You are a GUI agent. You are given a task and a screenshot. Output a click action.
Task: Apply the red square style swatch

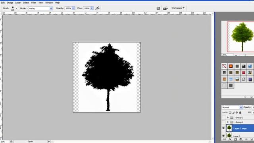pos(244,73)
